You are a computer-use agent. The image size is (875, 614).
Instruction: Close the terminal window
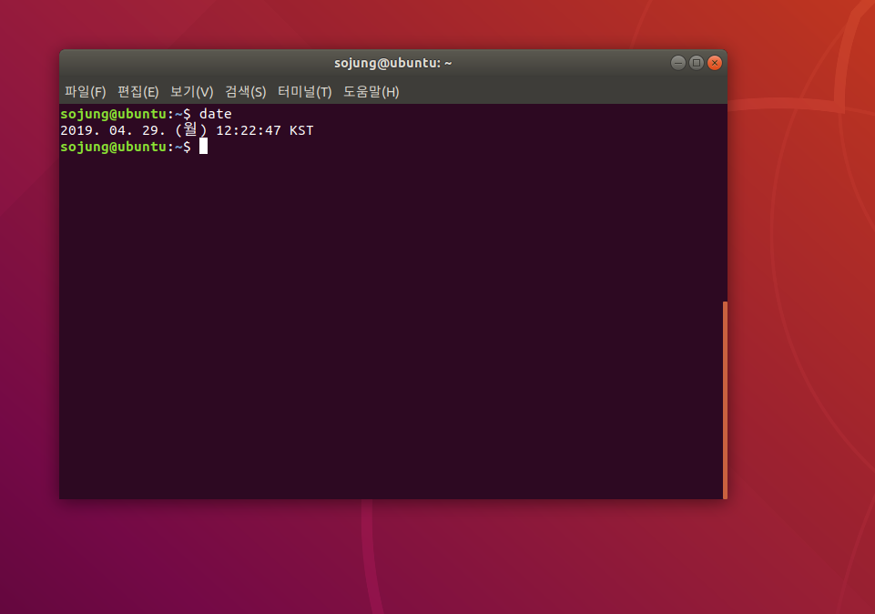click(x=714, y=63)
